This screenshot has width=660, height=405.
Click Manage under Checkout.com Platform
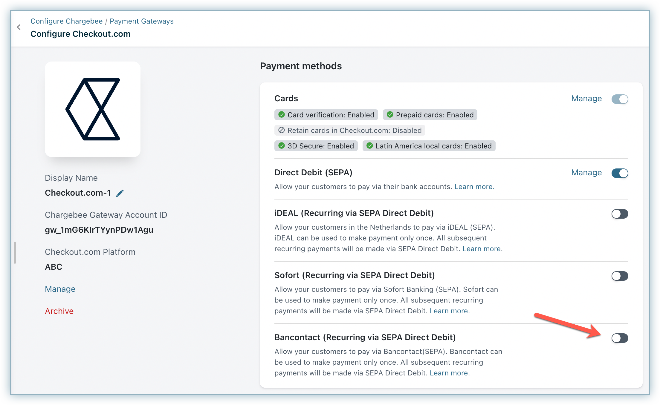coord(60,289)
